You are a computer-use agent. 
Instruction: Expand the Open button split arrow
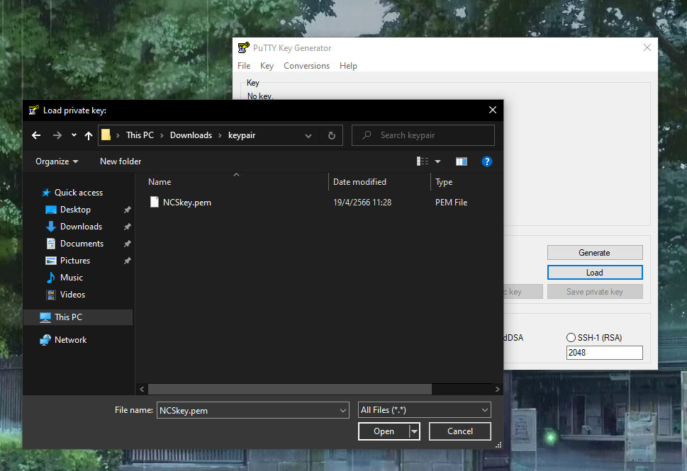(415, 431)
